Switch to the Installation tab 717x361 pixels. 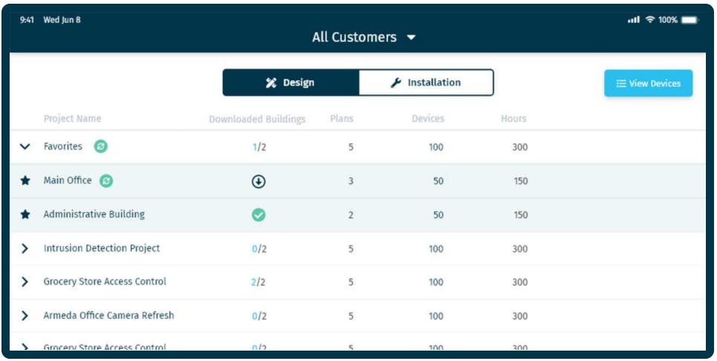426,82
